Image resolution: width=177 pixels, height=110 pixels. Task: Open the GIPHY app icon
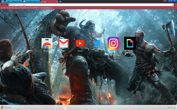(x=130, y=43)
